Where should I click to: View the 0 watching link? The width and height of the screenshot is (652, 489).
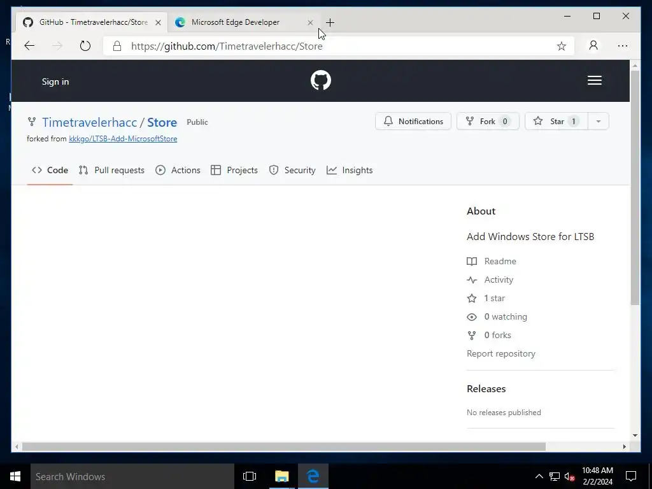tap(497, 317)
